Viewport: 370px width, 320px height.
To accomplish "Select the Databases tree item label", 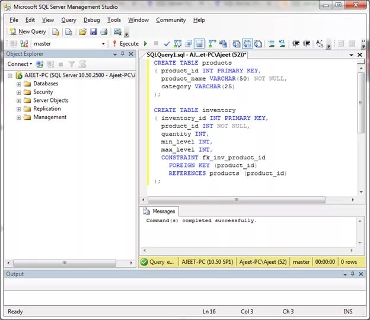I will [x=46, y=84].
